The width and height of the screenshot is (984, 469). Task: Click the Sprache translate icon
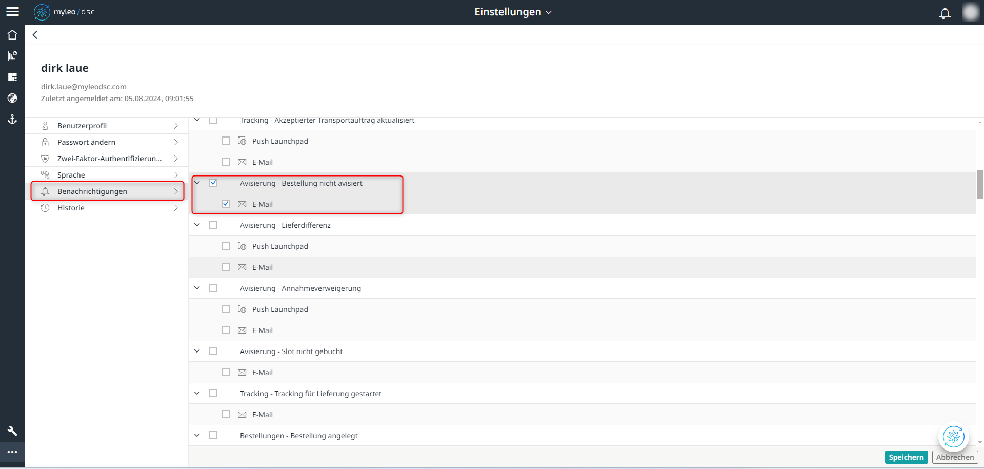(x=45, y=175)
